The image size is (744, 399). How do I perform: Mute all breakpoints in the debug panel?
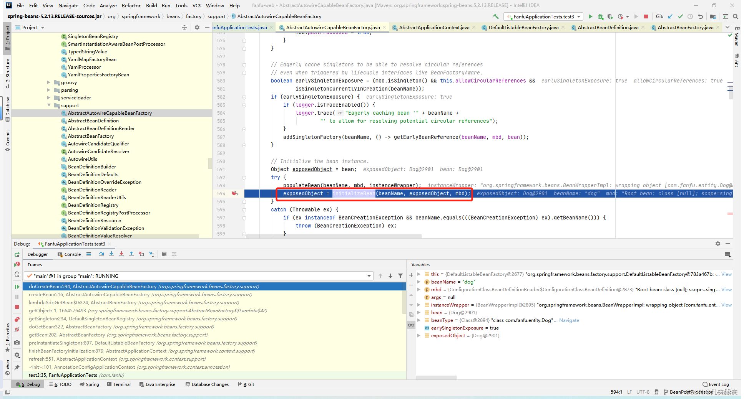coord(17,330)
